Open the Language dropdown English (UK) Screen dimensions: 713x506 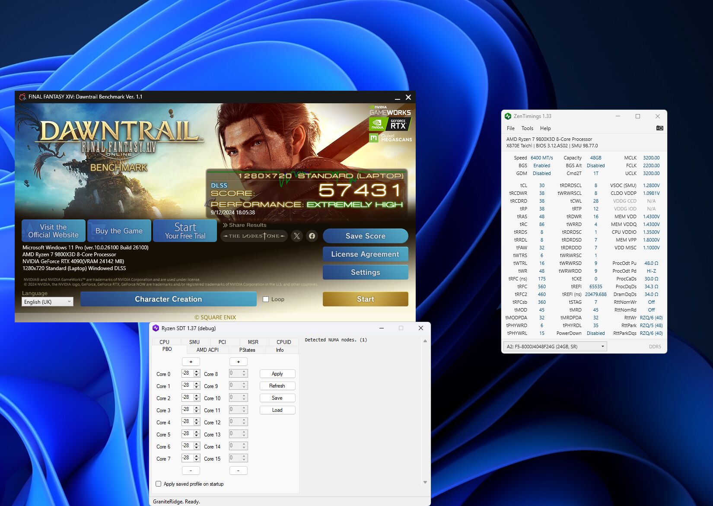(48, 302)
